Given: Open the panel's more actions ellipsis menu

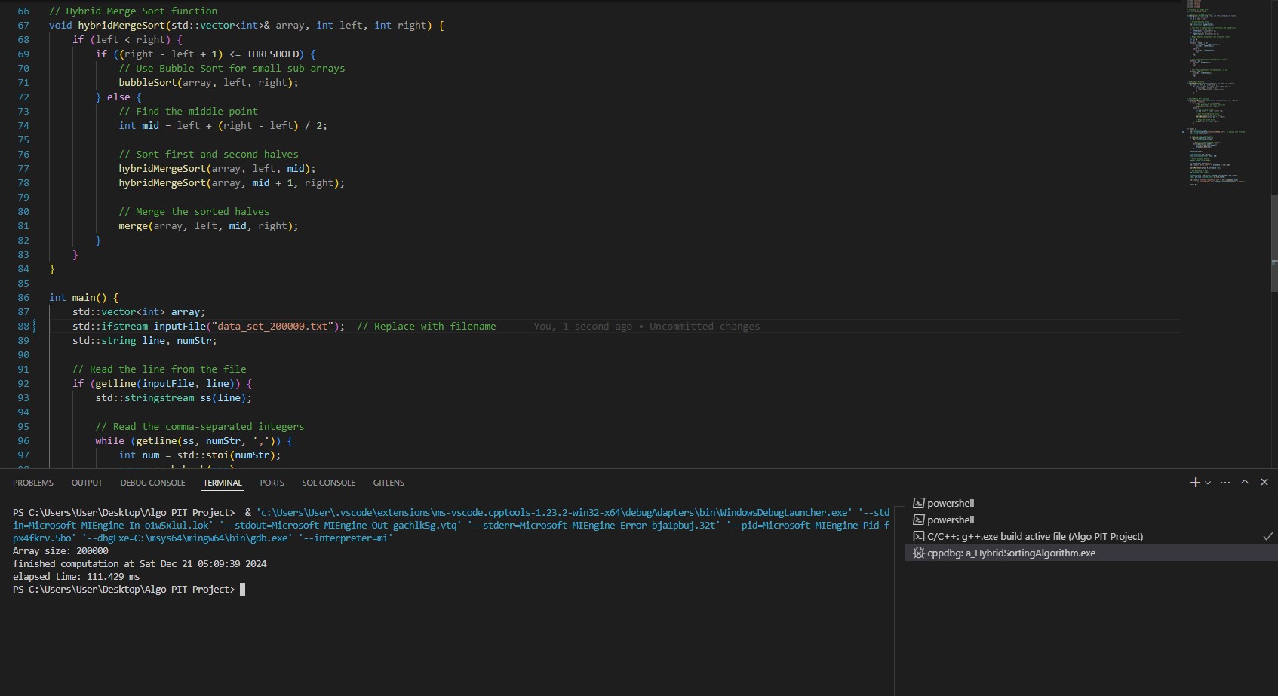Looking at the screenshot, I should point(1225,483).
